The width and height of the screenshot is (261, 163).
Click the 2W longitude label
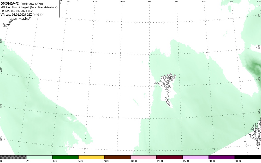pos(231,2)
